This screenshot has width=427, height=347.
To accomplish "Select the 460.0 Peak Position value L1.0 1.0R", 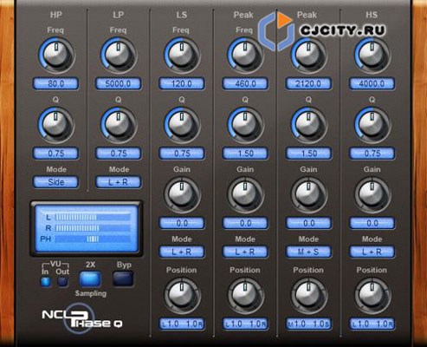I will coord(245,324).
